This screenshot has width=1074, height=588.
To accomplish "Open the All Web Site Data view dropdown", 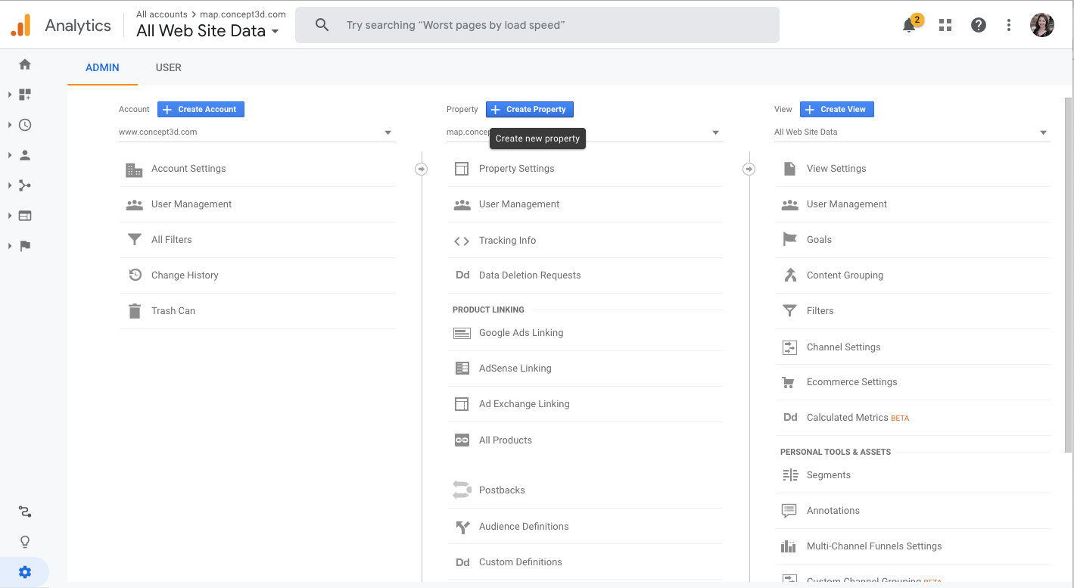I will [x=912, y=132].
